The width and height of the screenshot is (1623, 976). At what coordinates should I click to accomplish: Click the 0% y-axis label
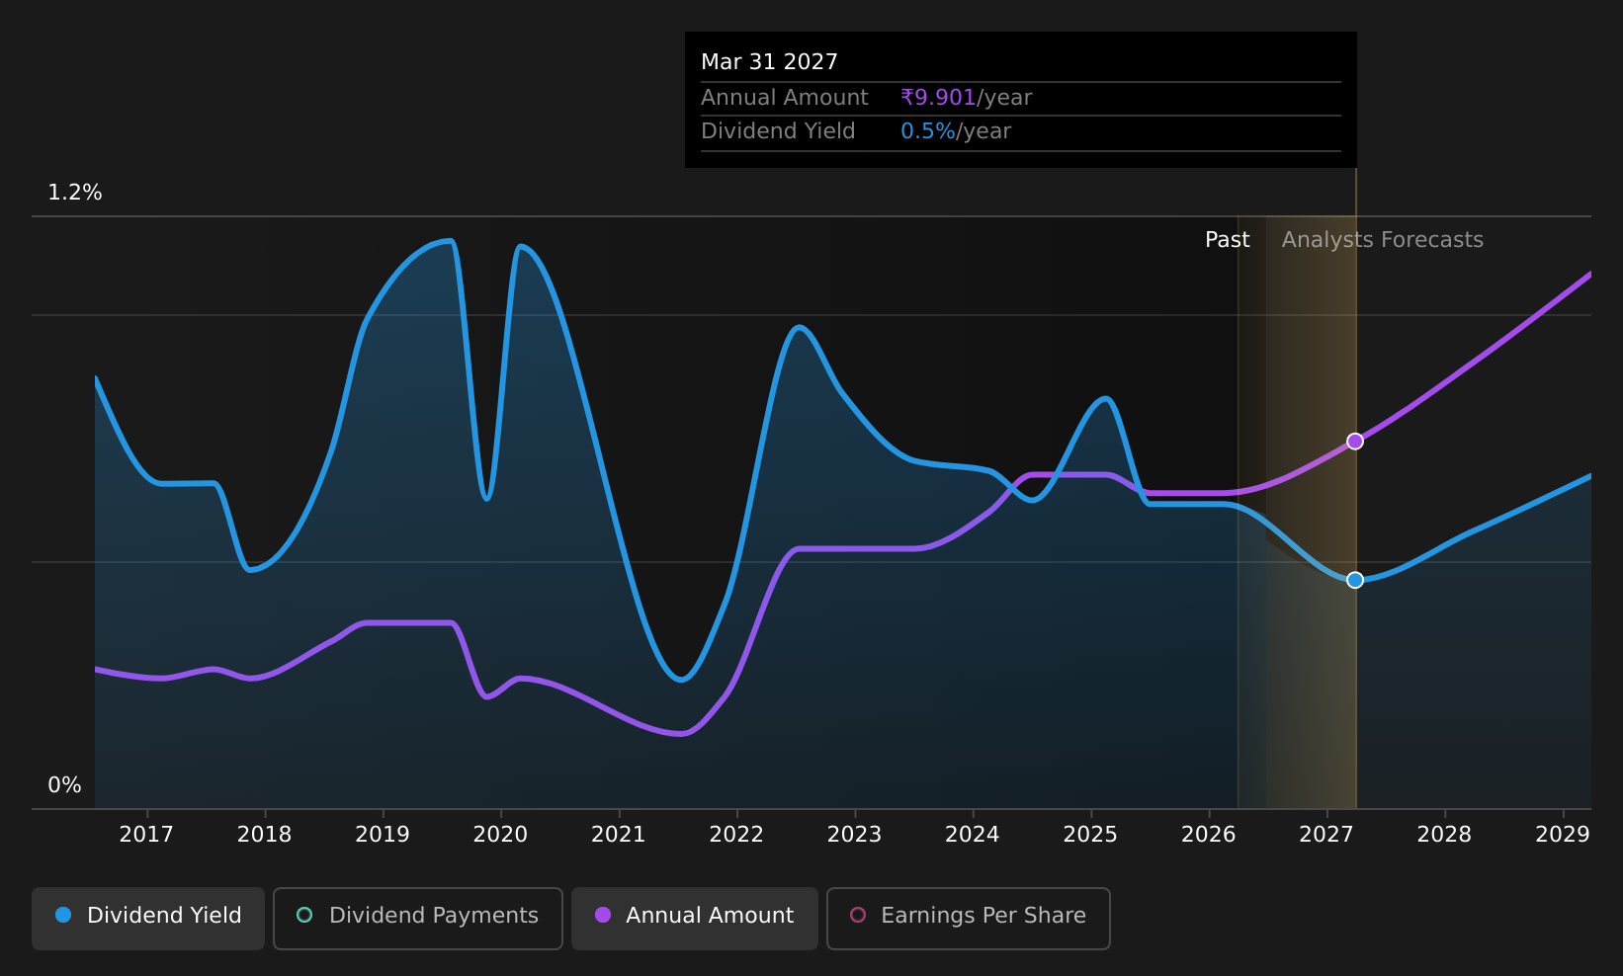(64, 785)
